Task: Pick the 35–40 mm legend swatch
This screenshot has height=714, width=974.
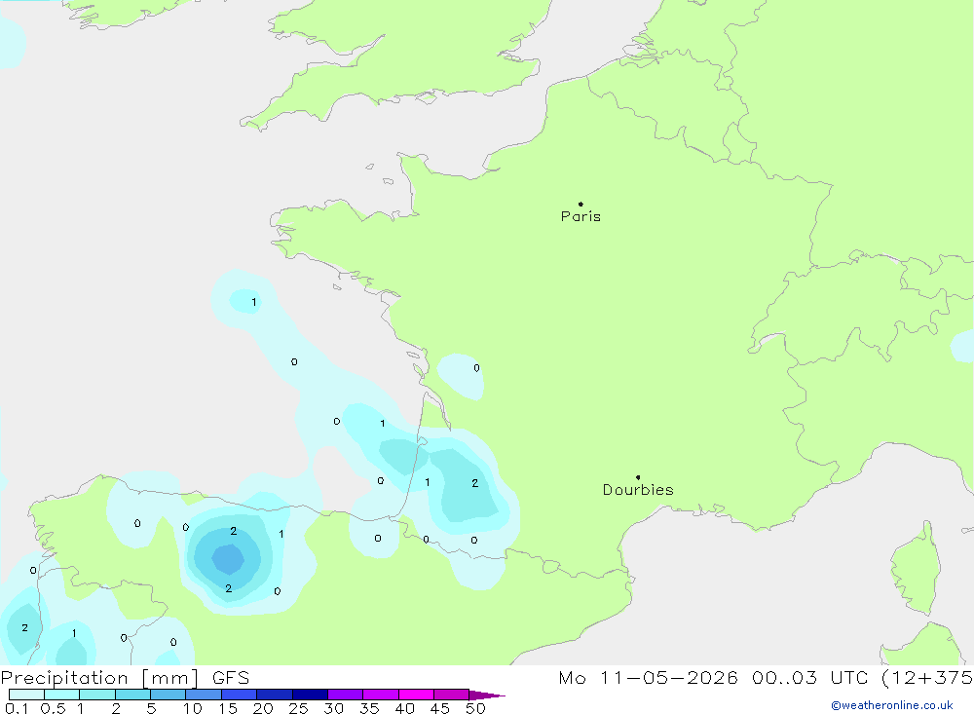Action: 381,695
